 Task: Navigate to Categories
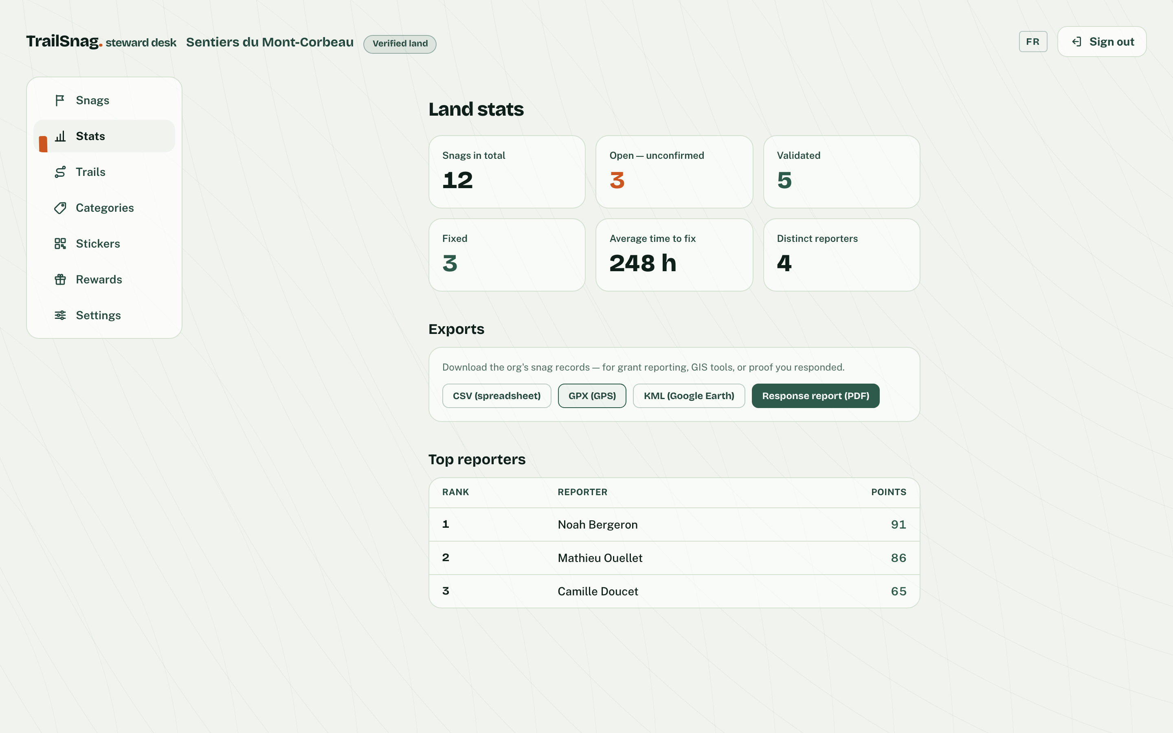coord(104,208)
